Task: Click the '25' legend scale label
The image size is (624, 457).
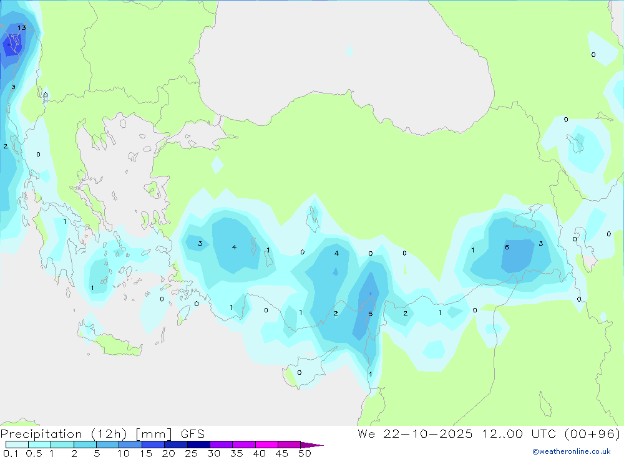Action: click(191, 453)
